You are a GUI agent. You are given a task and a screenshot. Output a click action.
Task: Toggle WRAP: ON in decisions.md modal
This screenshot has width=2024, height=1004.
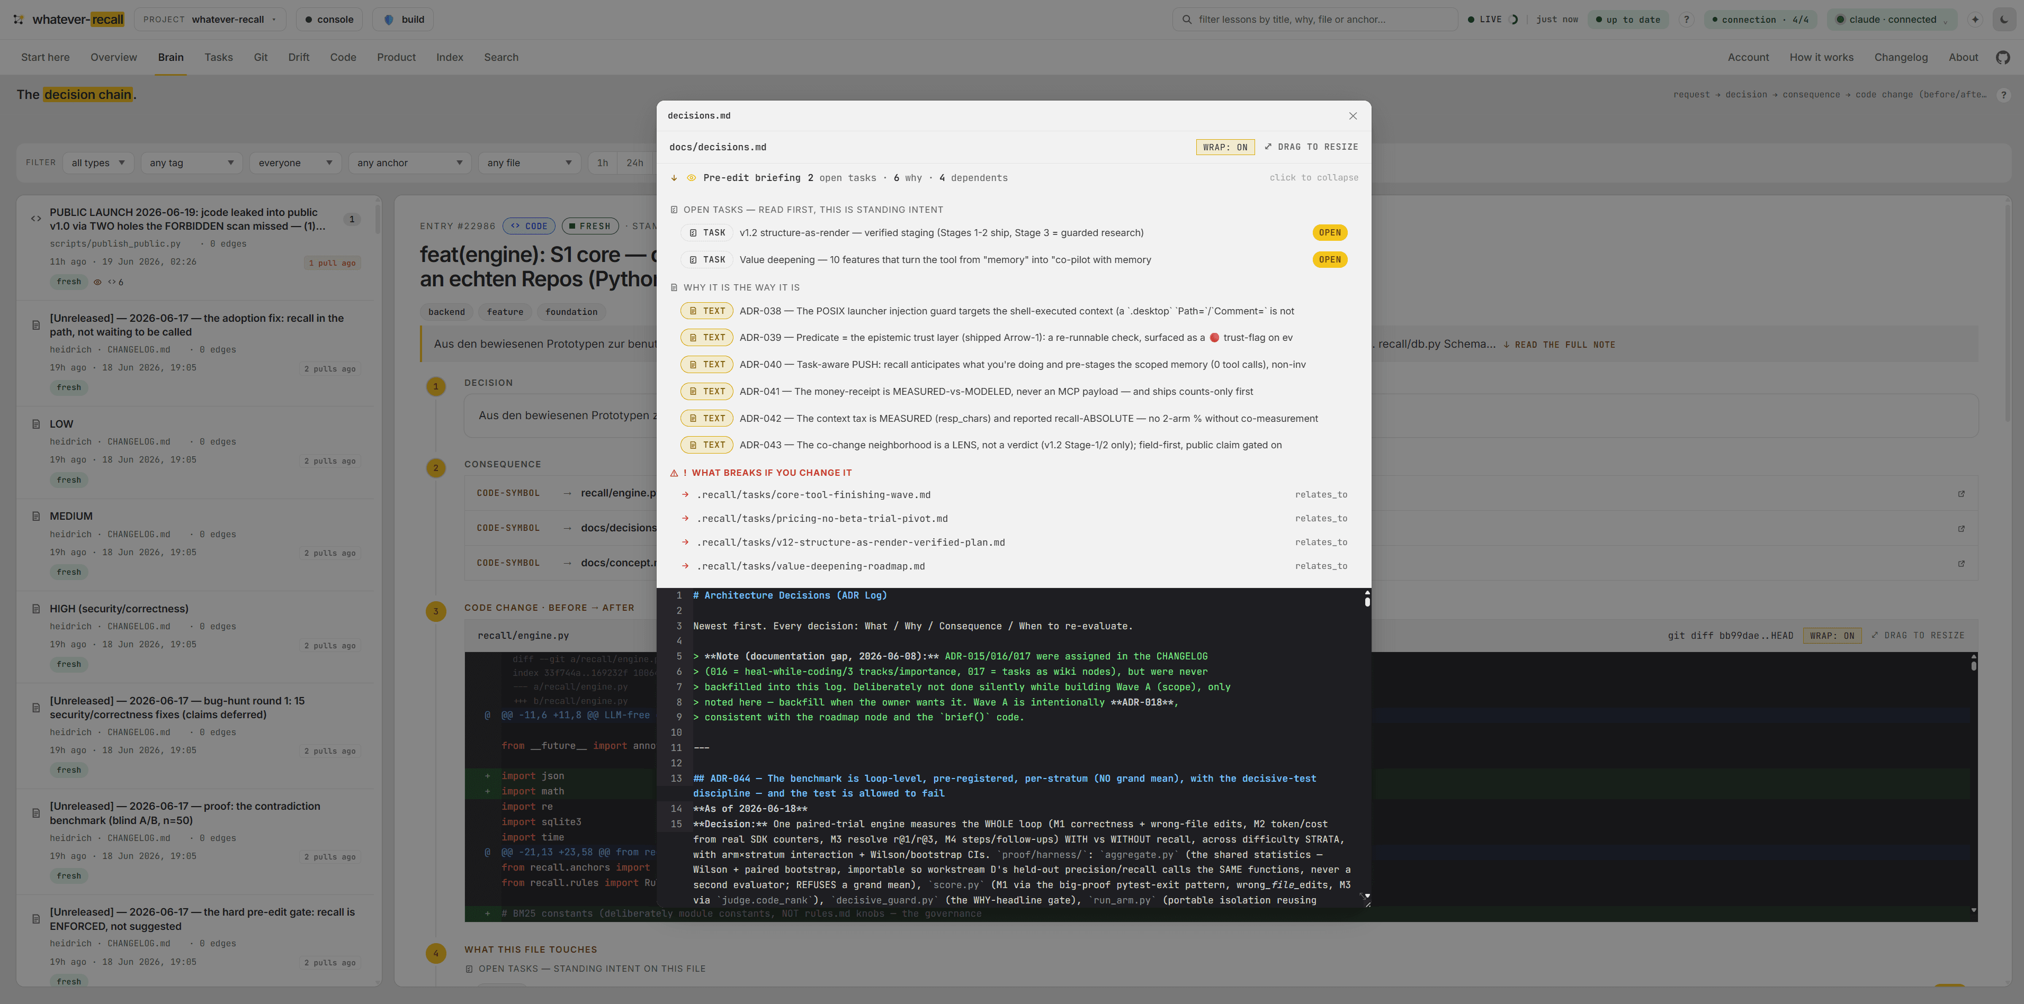(1225, 147)
